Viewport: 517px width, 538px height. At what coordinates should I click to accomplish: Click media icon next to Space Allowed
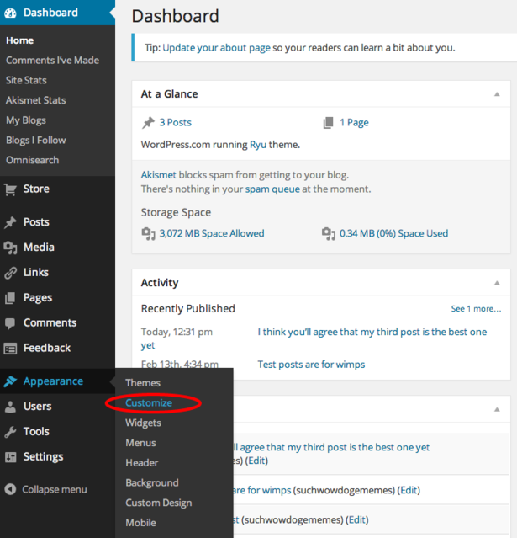click(148, 234)
